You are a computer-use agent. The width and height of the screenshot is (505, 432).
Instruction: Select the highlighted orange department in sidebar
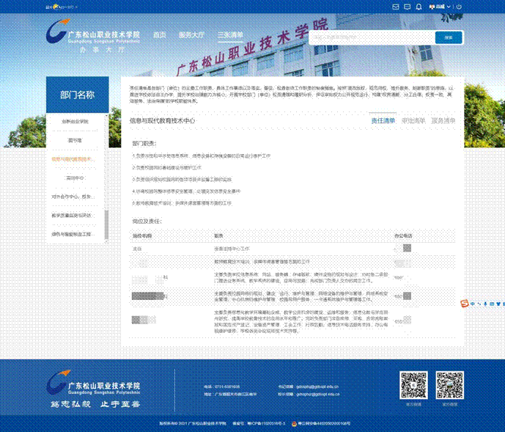(73, 159)
